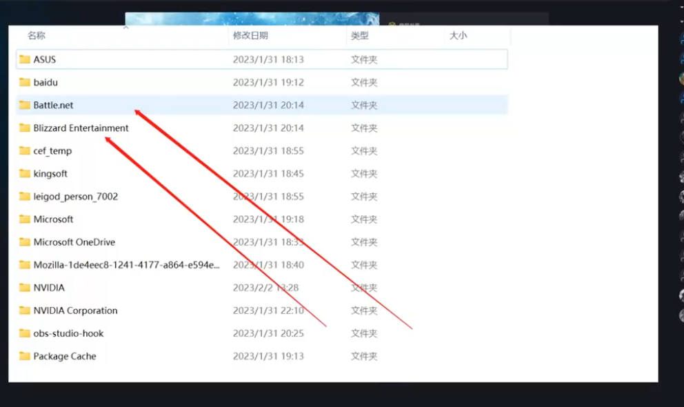
Task: Click the Battle.net date 2023/1/31 20:14
Action: point(268,105)
